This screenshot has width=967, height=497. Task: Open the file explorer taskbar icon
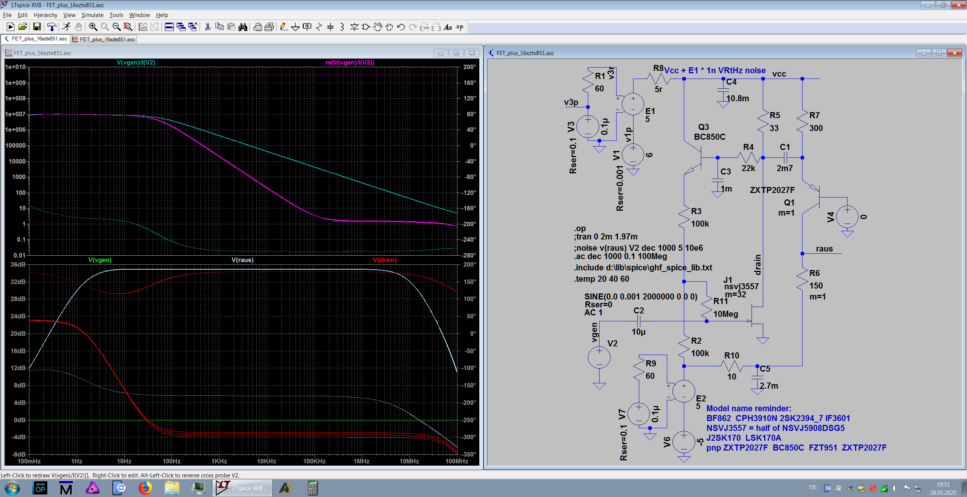(x=172, y=488)
